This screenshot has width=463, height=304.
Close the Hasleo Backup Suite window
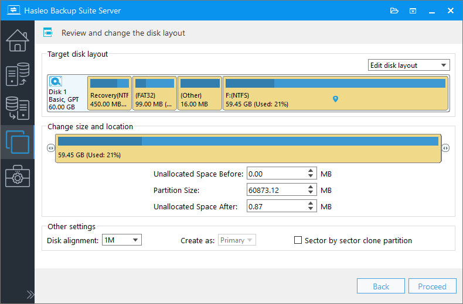[450, 11]
